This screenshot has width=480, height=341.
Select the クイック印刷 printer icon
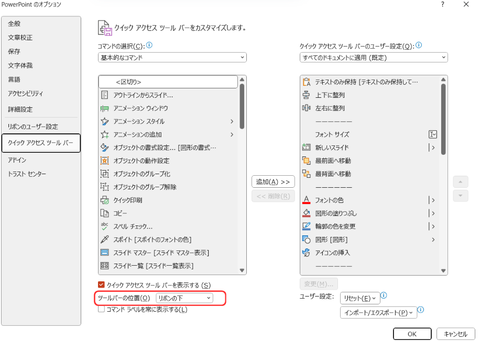[104, 200]
